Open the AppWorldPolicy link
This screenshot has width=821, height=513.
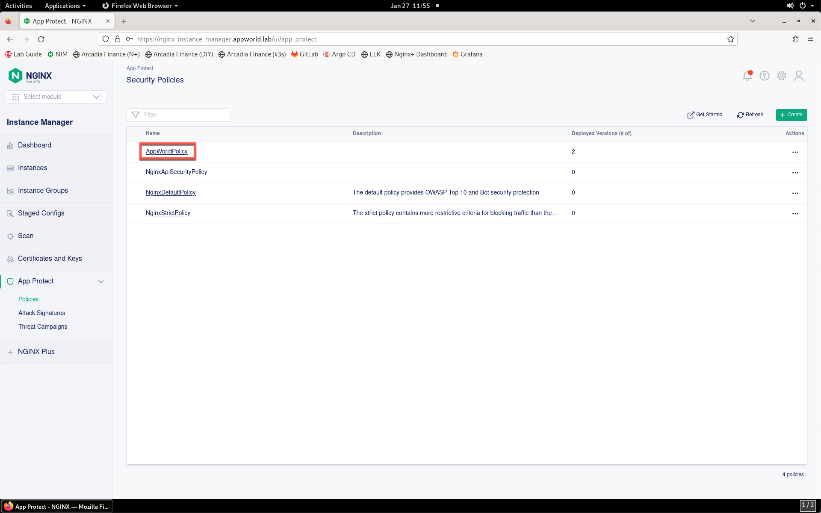(167, 151)
